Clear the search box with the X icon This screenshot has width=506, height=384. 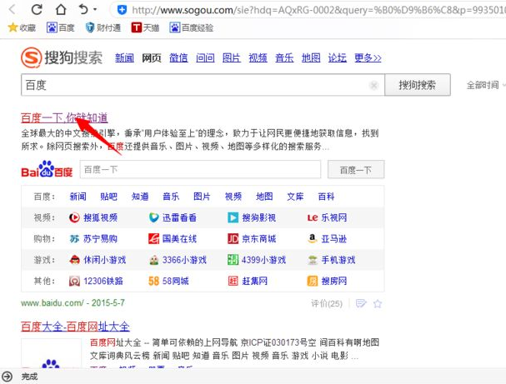373,85
